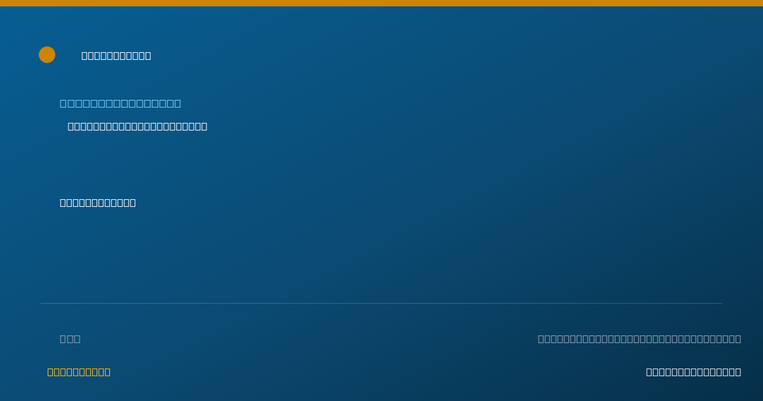Screen dimensions: 763x401
Task: Open the light-blue heading line
Action: point(120,103)
